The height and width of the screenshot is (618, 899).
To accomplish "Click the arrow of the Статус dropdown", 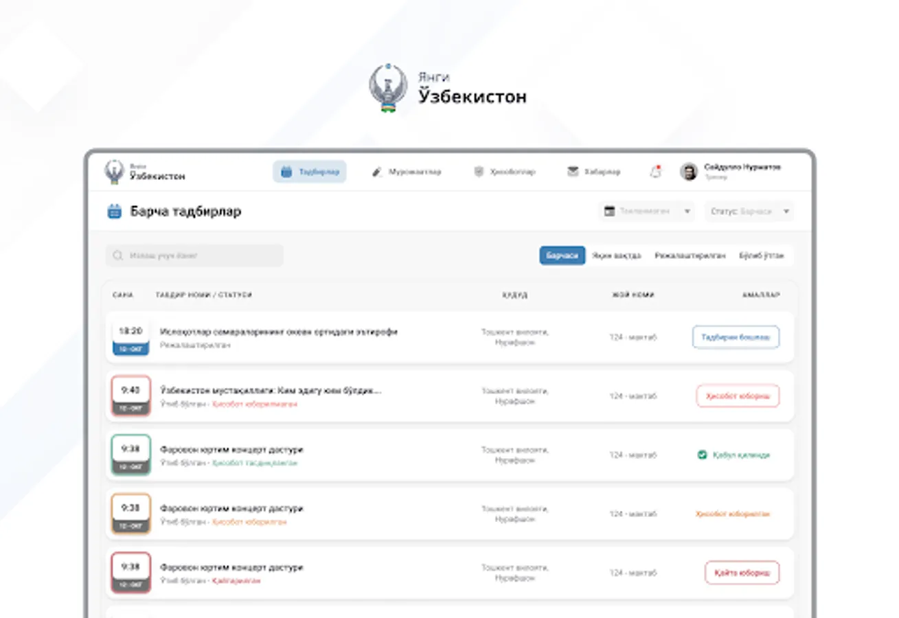I will [x=786, y=211].
